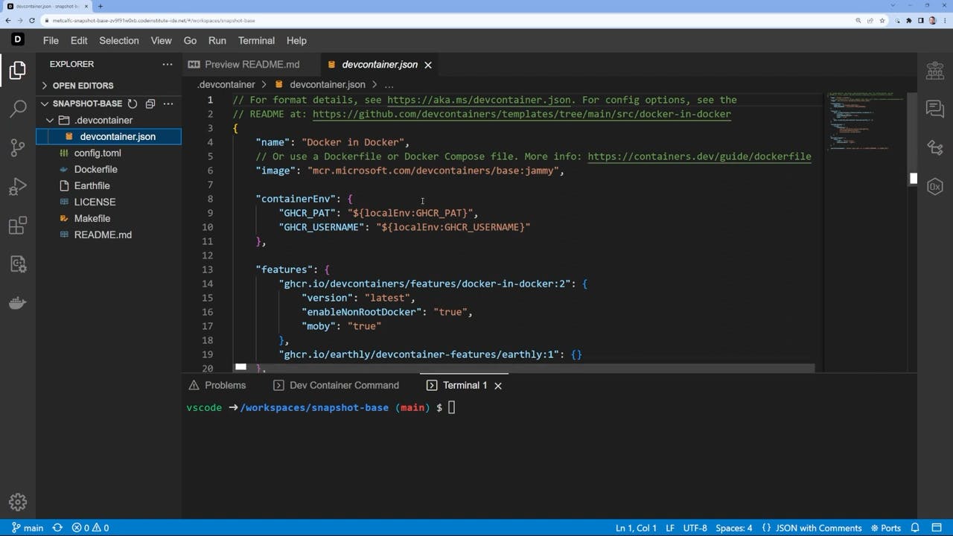Open the Help menu

click(296, 40)
